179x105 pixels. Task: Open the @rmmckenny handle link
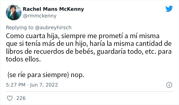(x=40, y=16)
